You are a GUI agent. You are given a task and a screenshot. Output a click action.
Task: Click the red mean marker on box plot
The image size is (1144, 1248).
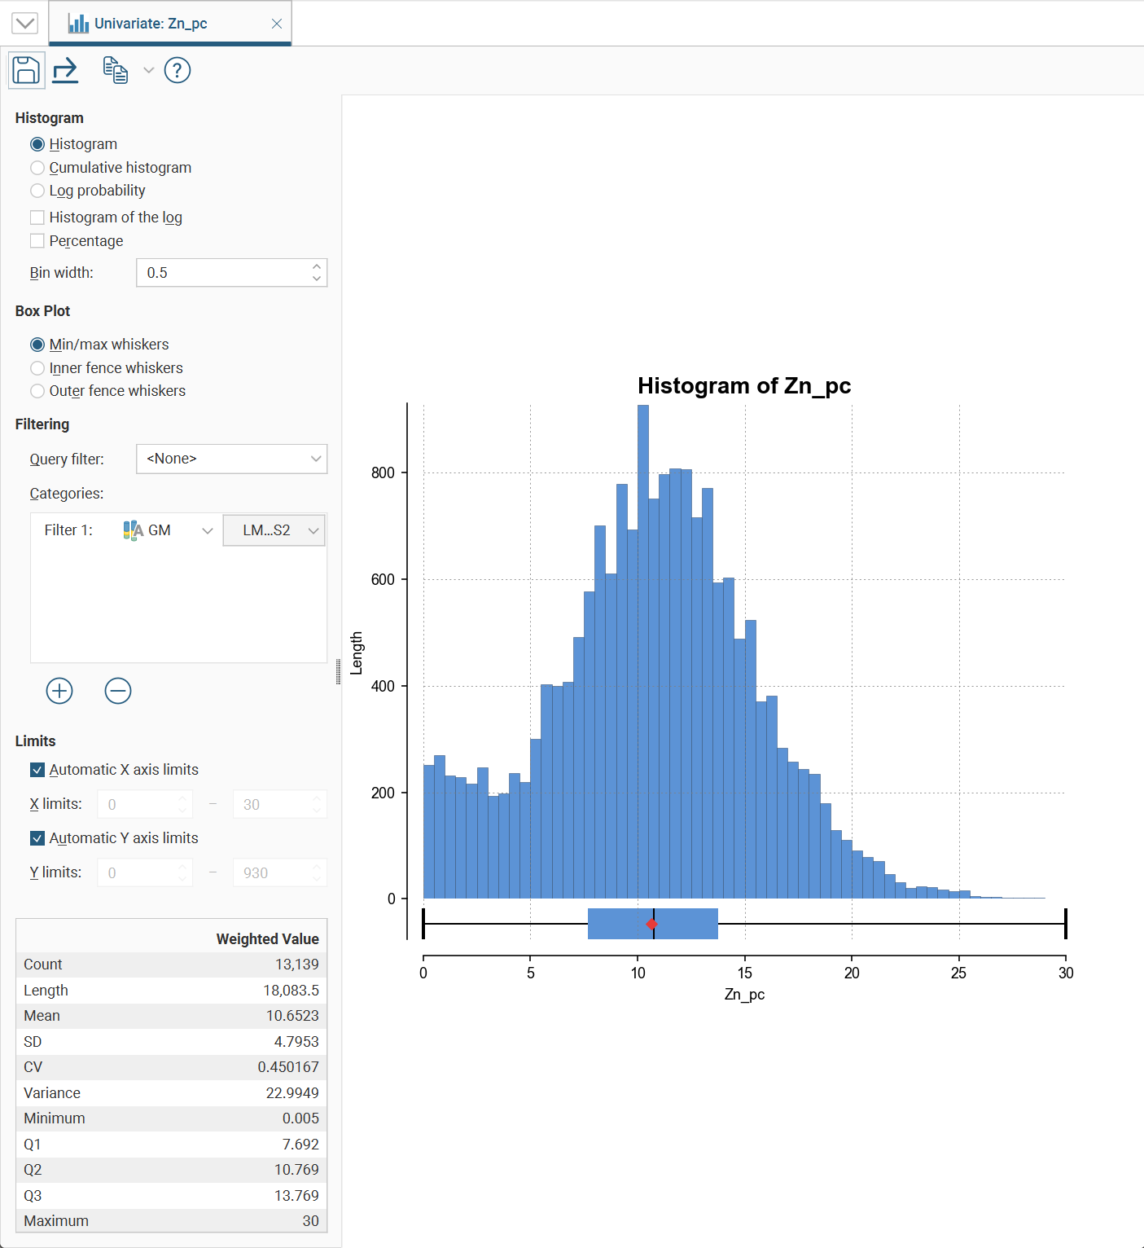[651, 924]
